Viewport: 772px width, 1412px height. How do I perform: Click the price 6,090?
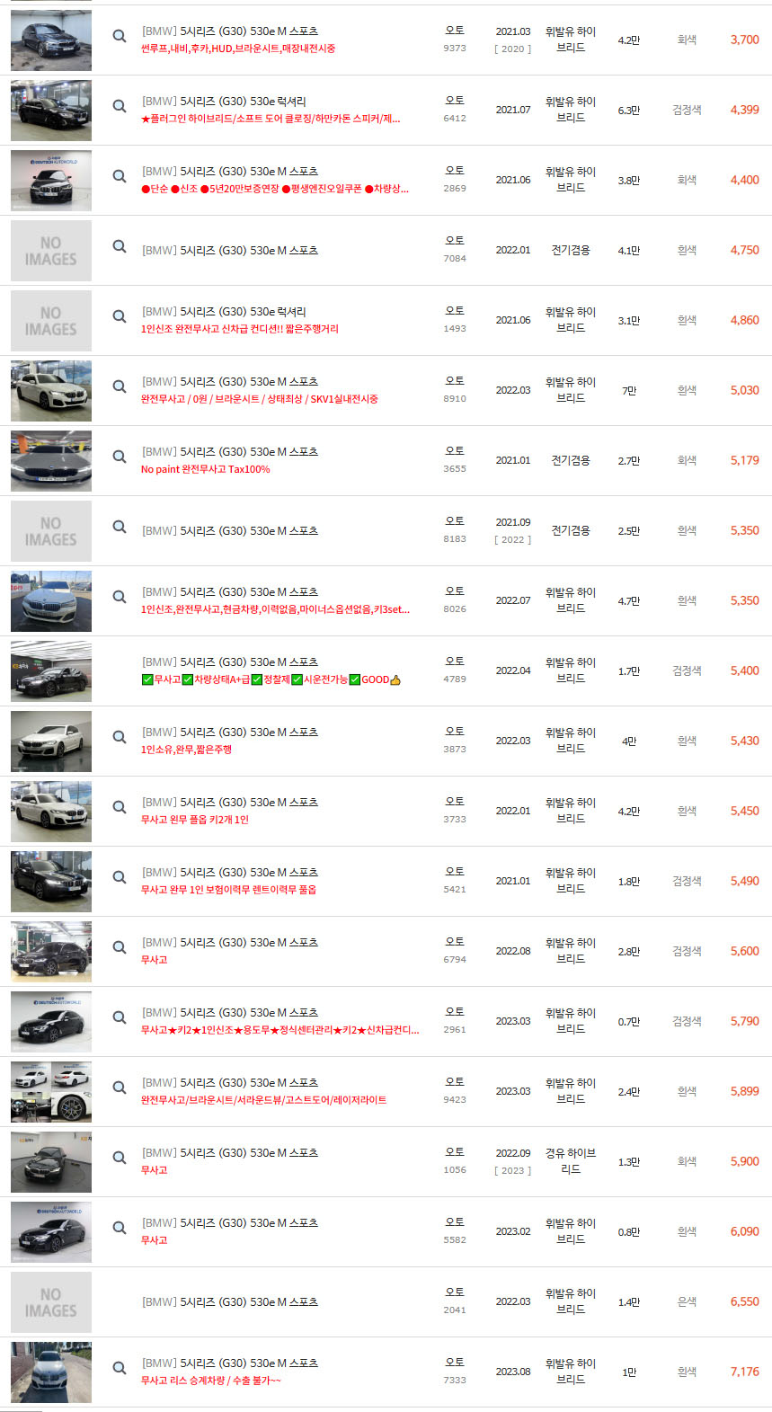[x=744, y=1231]
